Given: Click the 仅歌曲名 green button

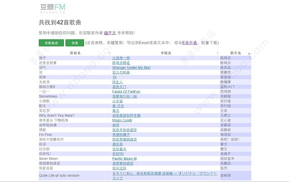Looking at the screenshot, I should pos(51,43).
